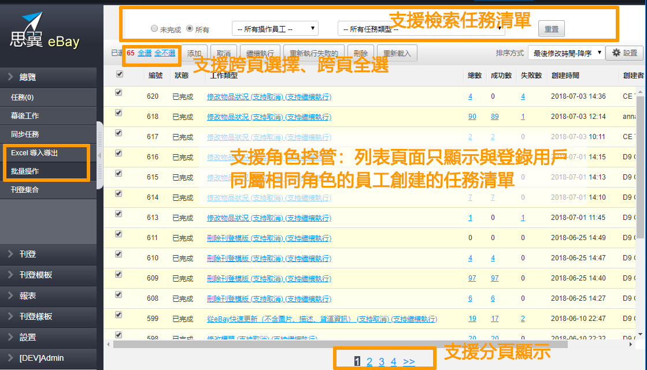Click creation time 2018-07-03 14:36
647x370 pixels.
pyautogui.click(x=578, y=96)
